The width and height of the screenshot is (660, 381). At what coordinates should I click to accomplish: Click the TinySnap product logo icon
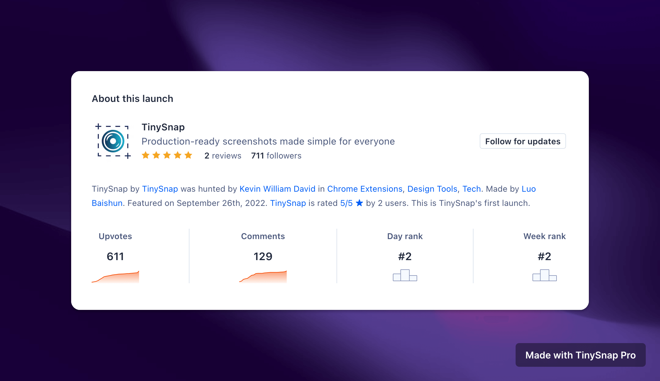(x=114, y=141)
